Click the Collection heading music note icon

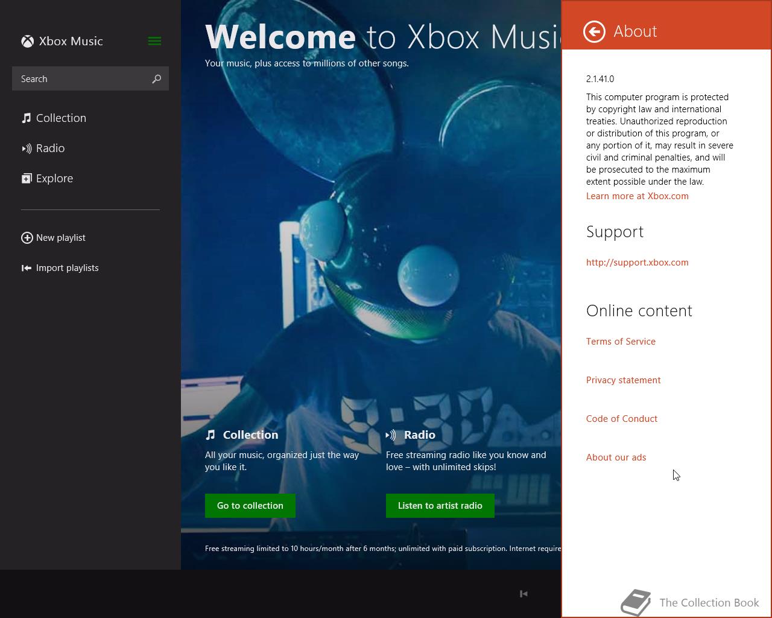(210, 435)
